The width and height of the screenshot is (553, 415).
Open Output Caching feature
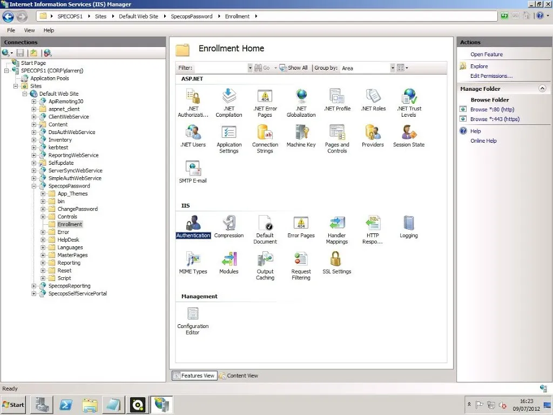point(265,265)
